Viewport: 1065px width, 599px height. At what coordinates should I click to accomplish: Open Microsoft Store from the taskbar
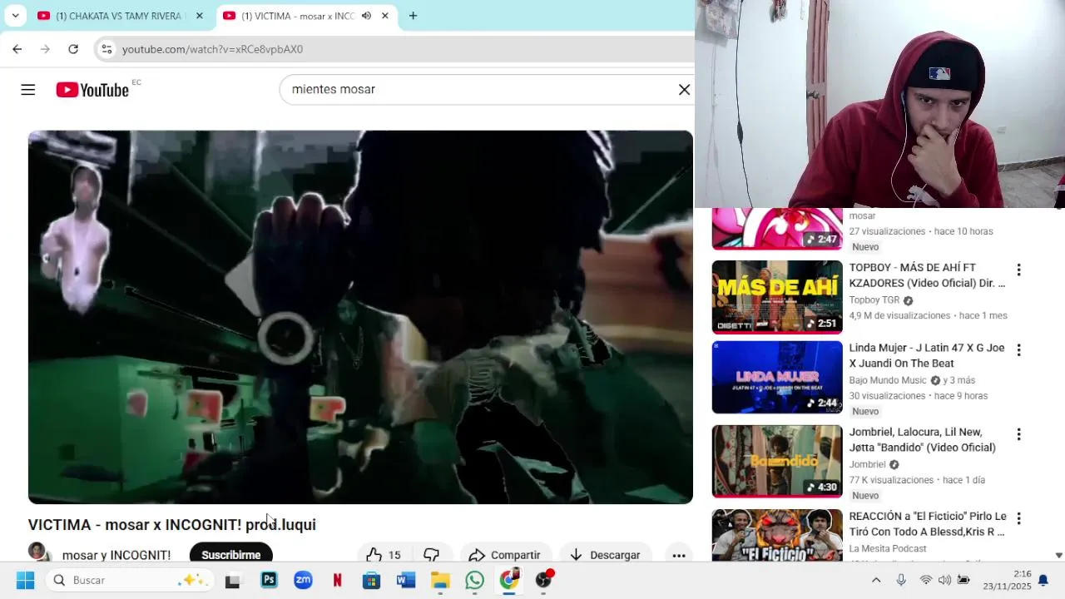(x=371, y=580)
